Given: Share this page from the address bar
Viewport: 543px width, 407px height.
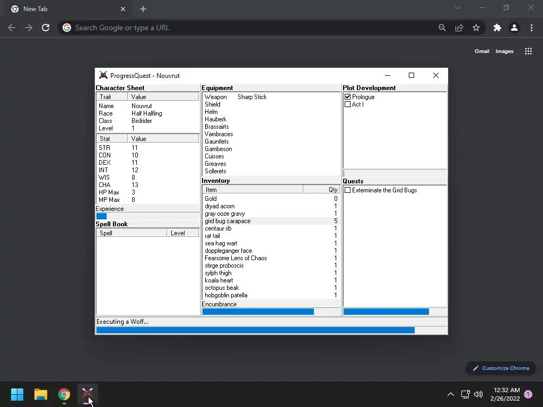Looking at the screenshot, I should point(459,28).
